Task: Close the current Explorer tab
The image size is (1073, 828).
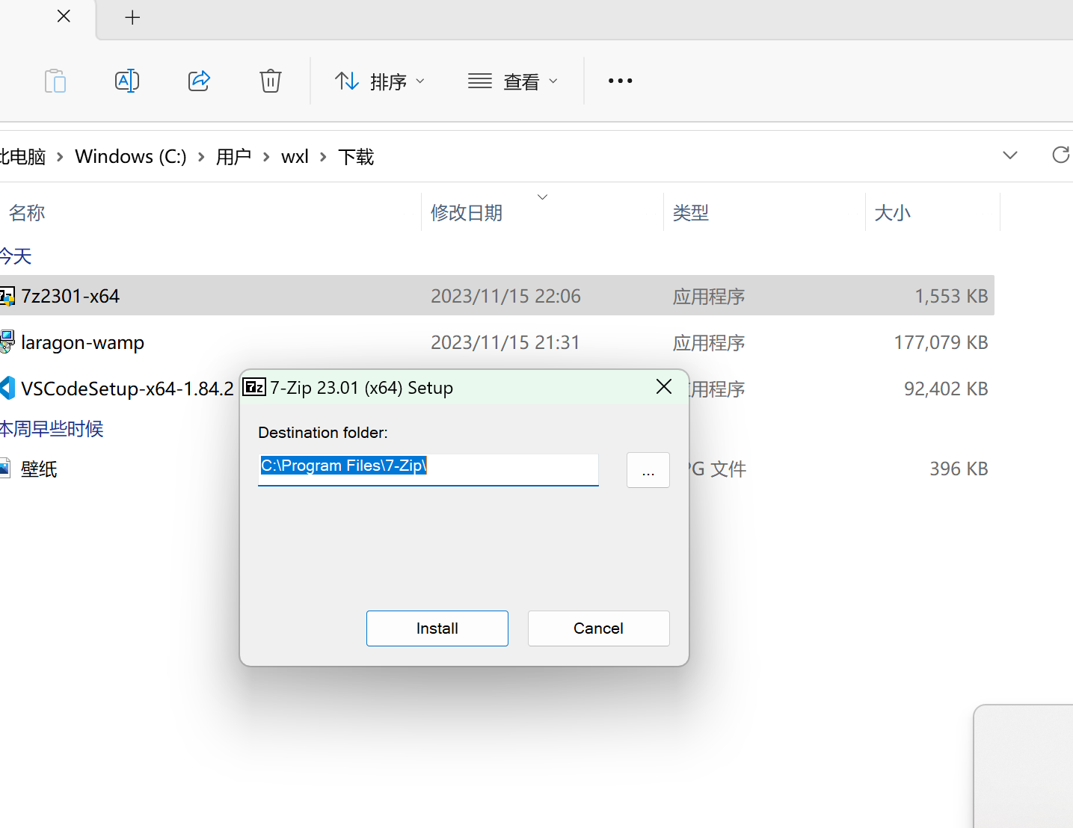Action: click(64, 16)
